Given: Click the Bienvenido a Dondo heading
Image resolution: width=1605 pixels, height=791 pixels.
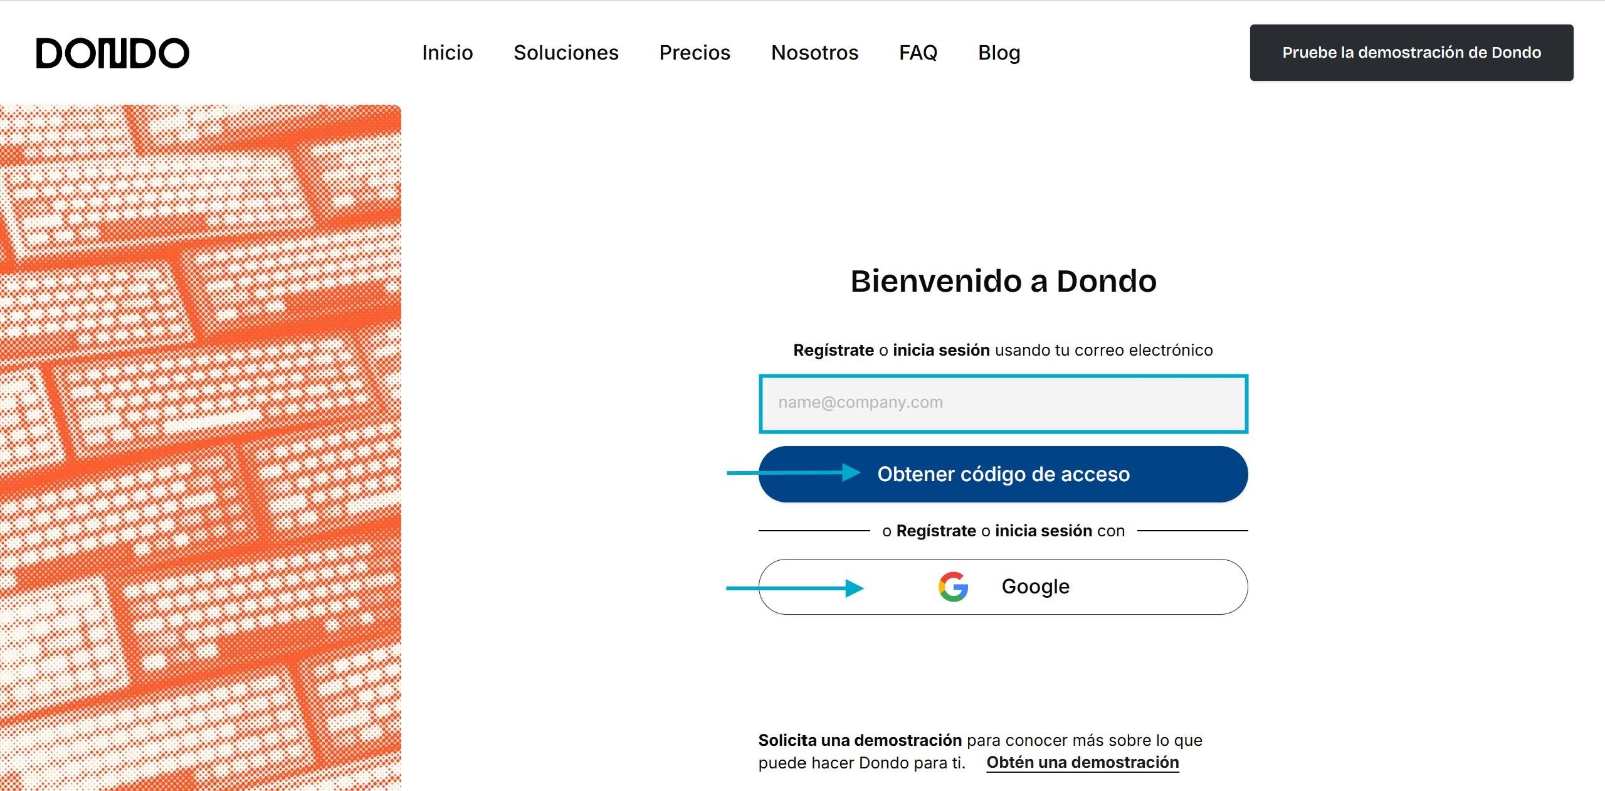Looking at the screenshot, I should click(x=1003, y=281).
